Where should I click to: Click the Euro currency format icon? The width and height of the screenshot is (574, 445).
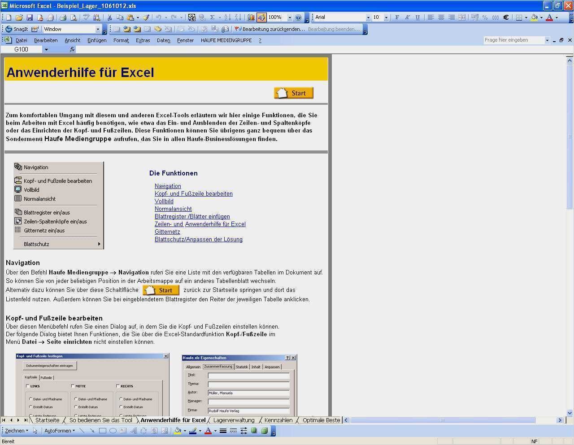pyautogui.click(x=506, y=17)
